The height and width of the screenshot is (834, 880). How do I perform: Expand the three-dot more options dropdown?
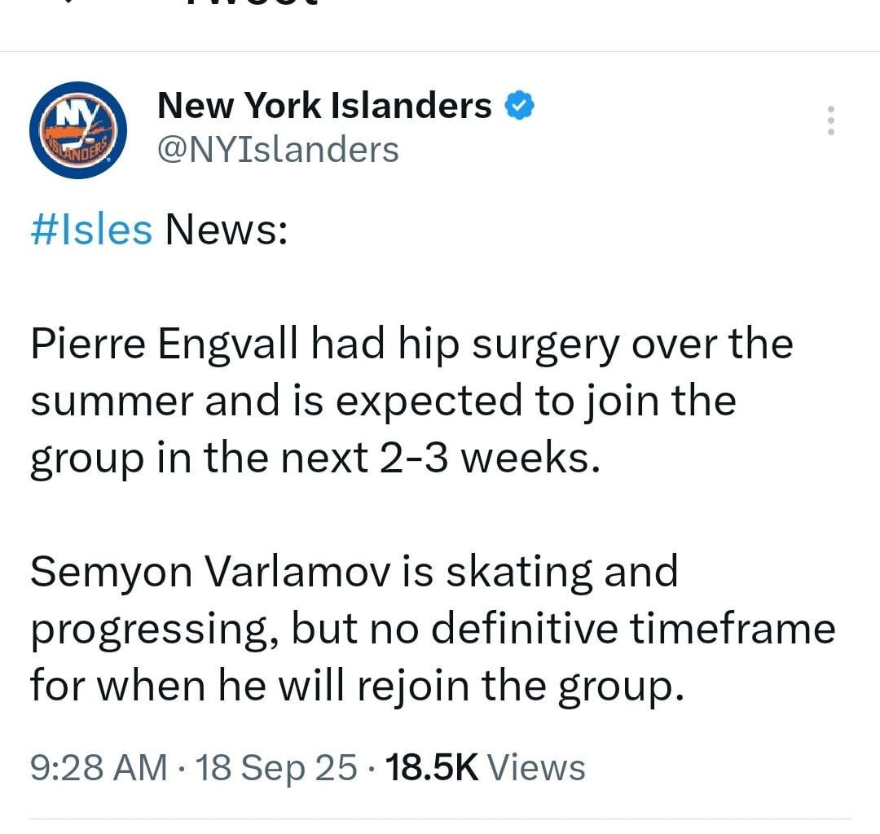830,121
